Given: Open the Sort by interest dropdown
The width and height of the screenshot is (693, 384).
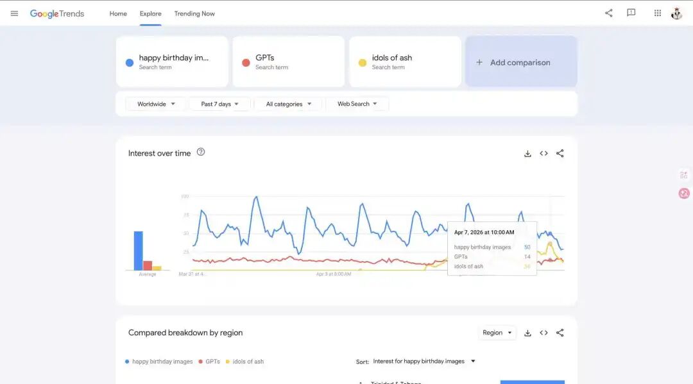Looking at the screenshot, I should pos(424,361).
